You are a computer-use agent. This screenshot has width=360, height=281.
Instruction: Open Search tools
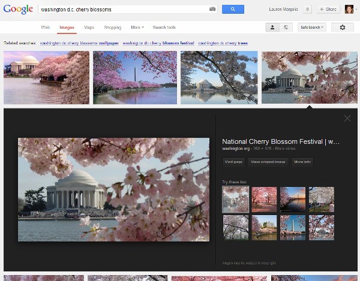164,28
